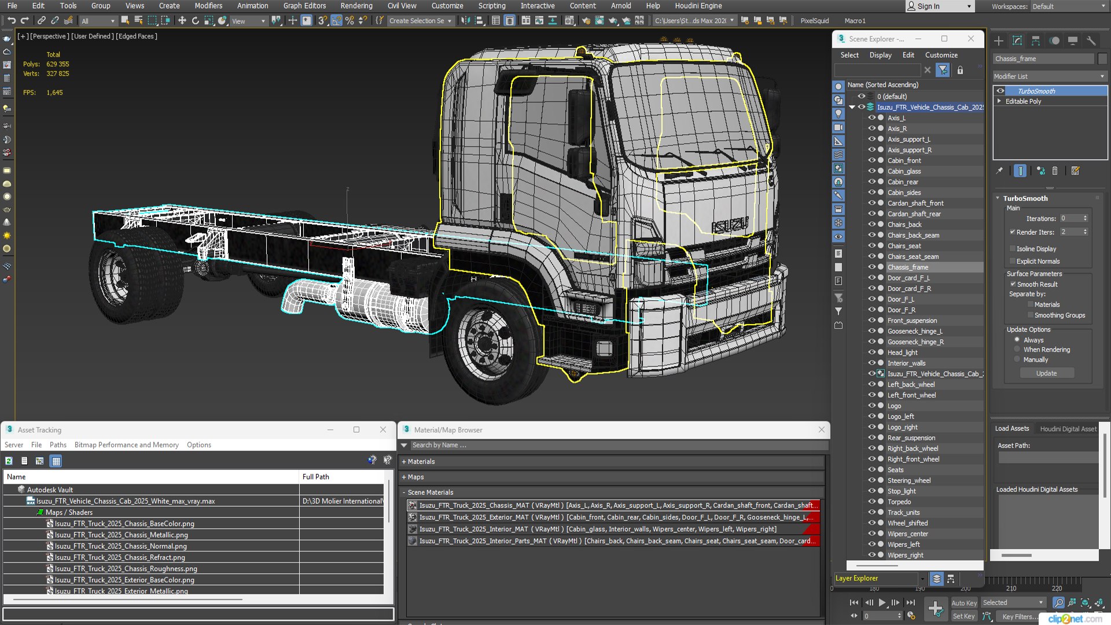Screen dimensions: 1111x625
Task: Toggle the 3D Snaps button
Action: point(323,20)
